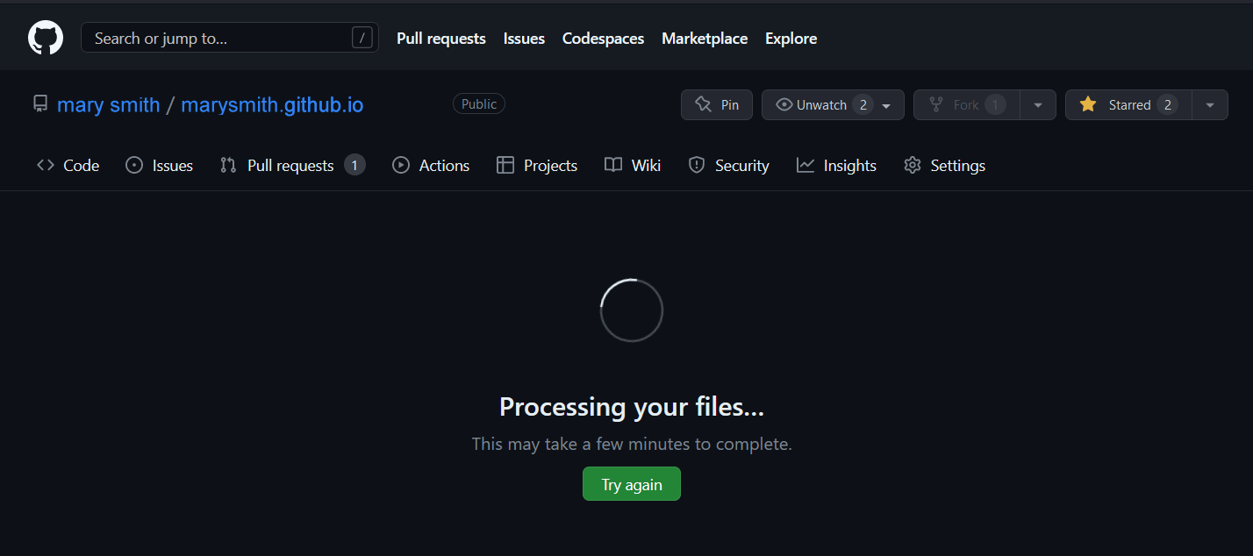The image size is (1253, 556).
Task: Open the repository Settings tab
Action: tap(944, 166)
